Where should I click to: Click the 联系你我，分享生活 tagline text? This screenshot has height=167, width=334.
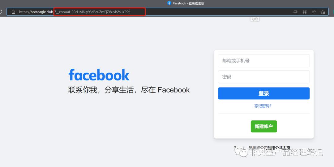click(129, 90)
